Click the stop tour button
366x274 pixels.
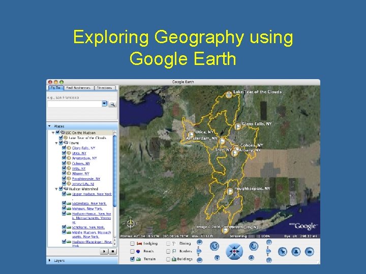(113, 251)
